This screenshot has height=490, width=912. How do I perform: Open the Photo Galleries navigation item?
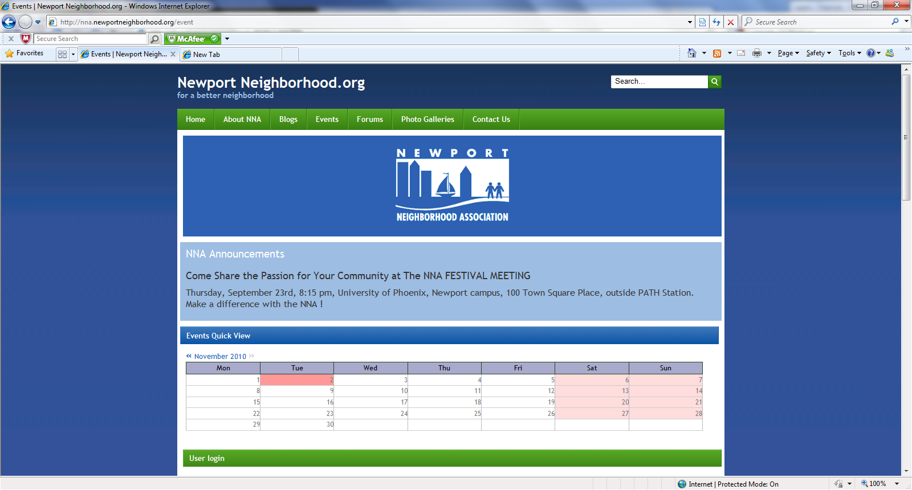427,119
